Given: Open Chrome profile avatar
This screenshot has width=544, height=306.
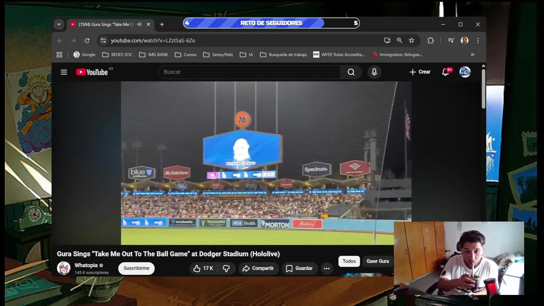Looking at the screenshot, I should tap(465, 40).
